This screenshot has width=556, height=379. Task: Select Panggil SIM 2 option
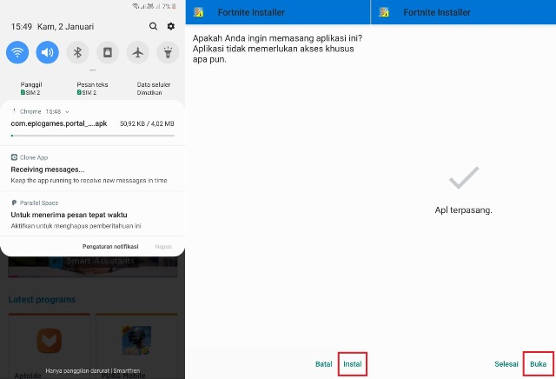[31, 89]
